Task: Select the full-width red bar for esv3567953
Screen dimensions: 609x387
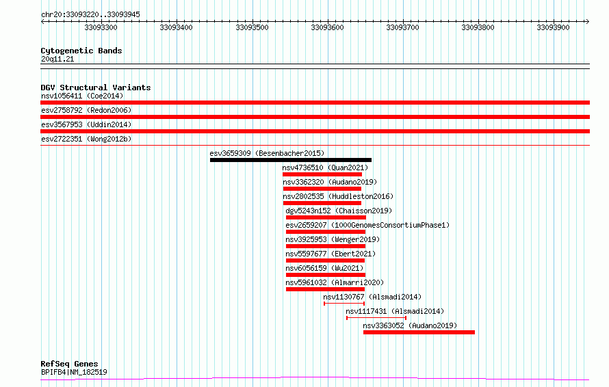Action: tap(315, 131)
